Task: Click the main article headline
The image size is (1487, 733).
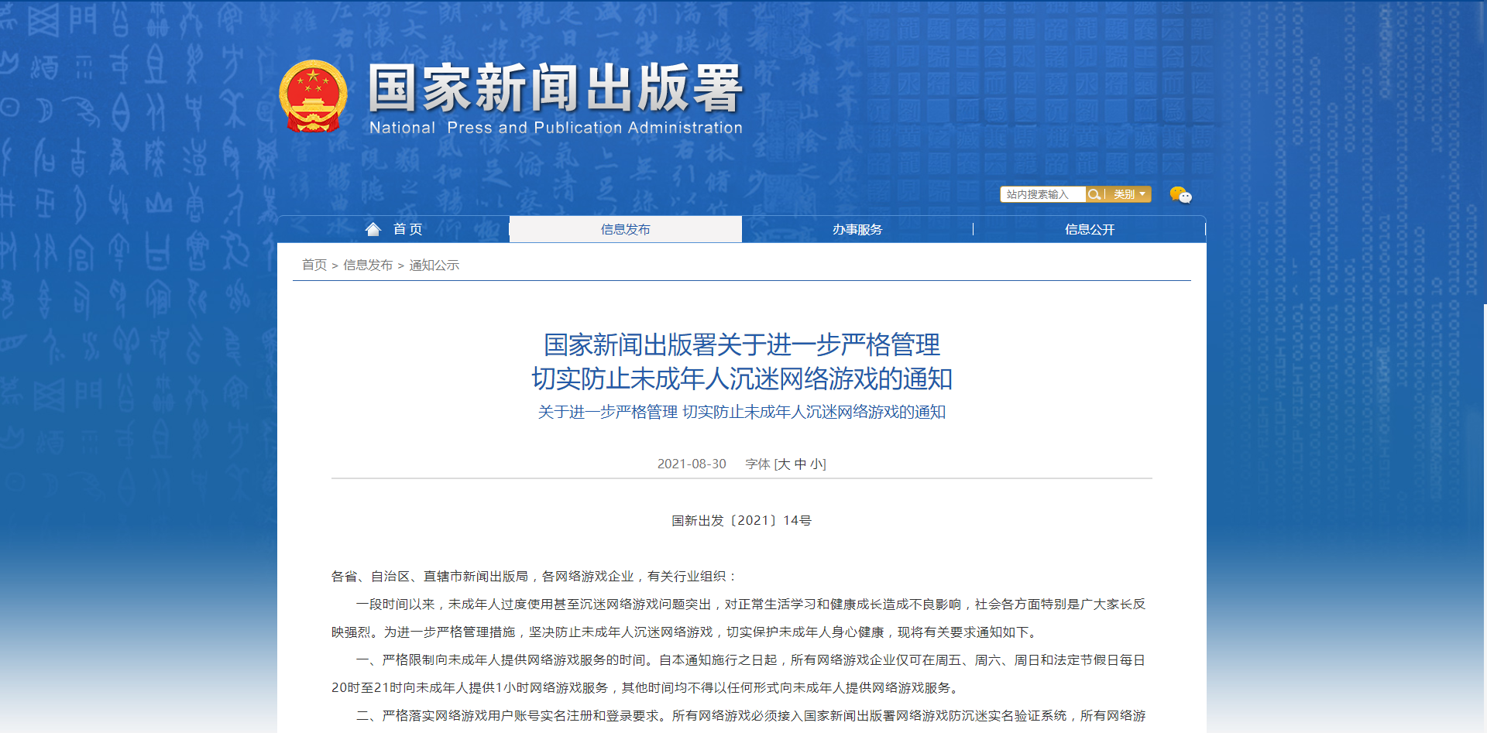Action: tap(742, 361)
